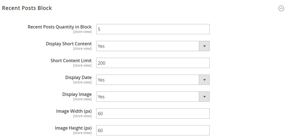Open the Display Date select box
288x139 pixels.
[148, 80]
